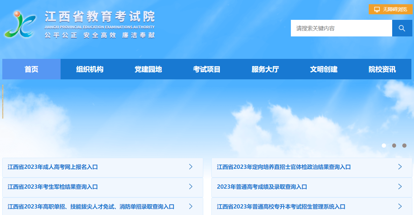
Task: Open the 服务大厅 menu
Action: (265, 69)
